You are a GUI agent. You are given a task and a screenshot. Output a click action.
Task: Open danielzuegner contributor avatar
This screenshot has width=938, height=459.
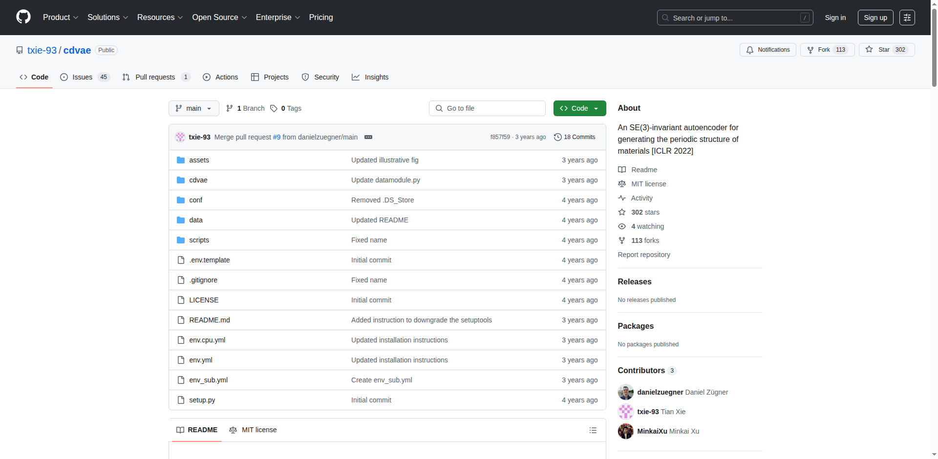(626, 392)
